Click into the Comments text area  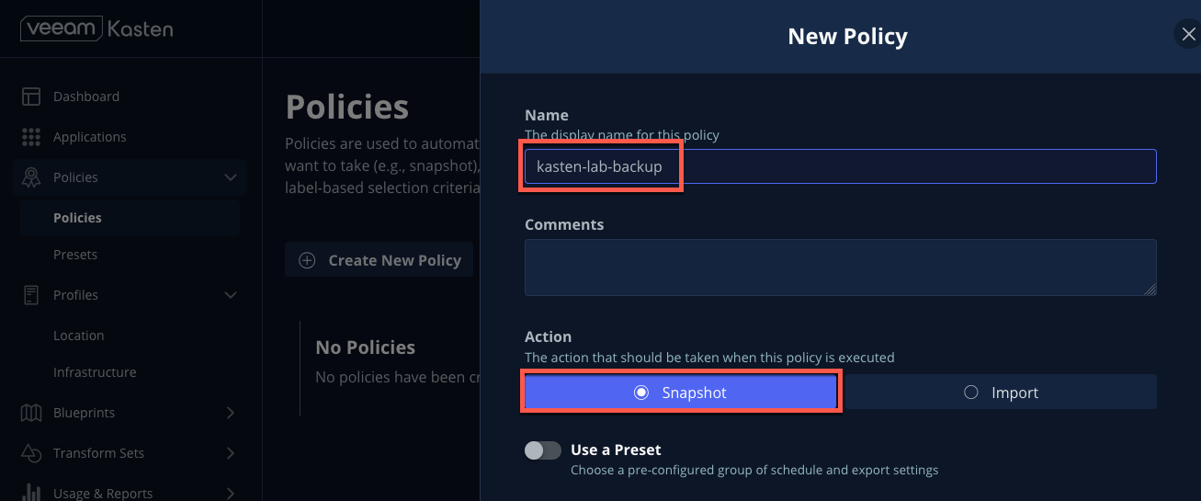tap(840, 268)
